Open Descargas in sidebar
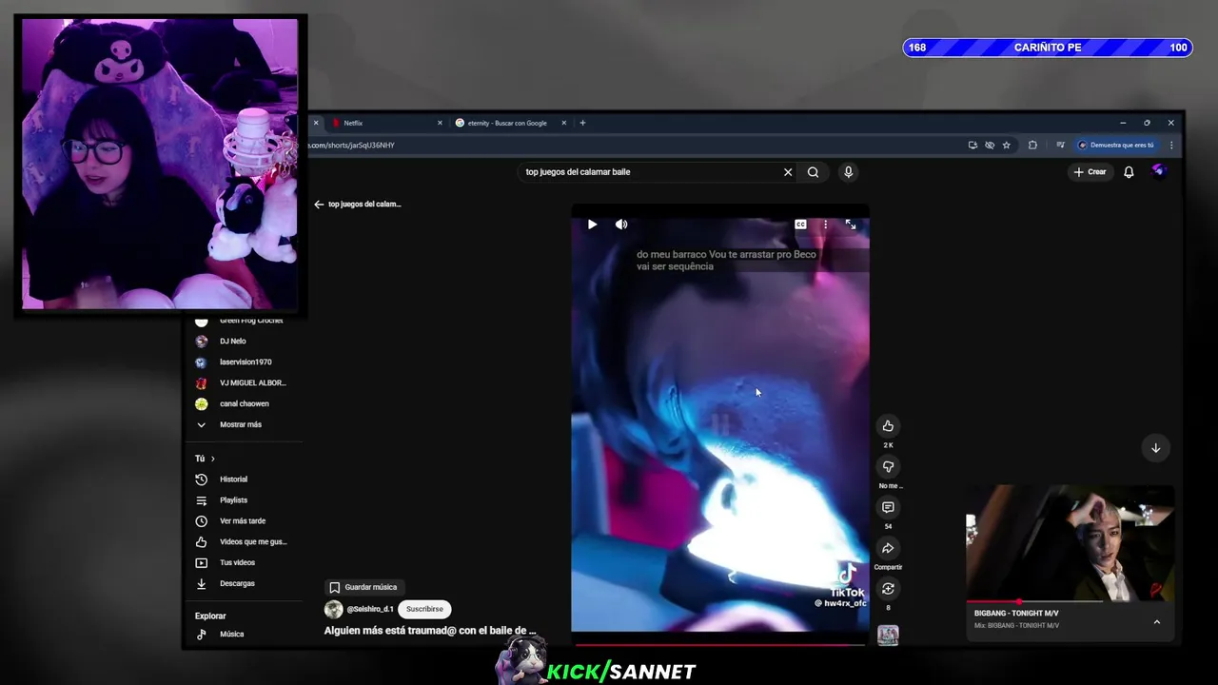The width and height of the screenshot is (1218, 685). 237,584
